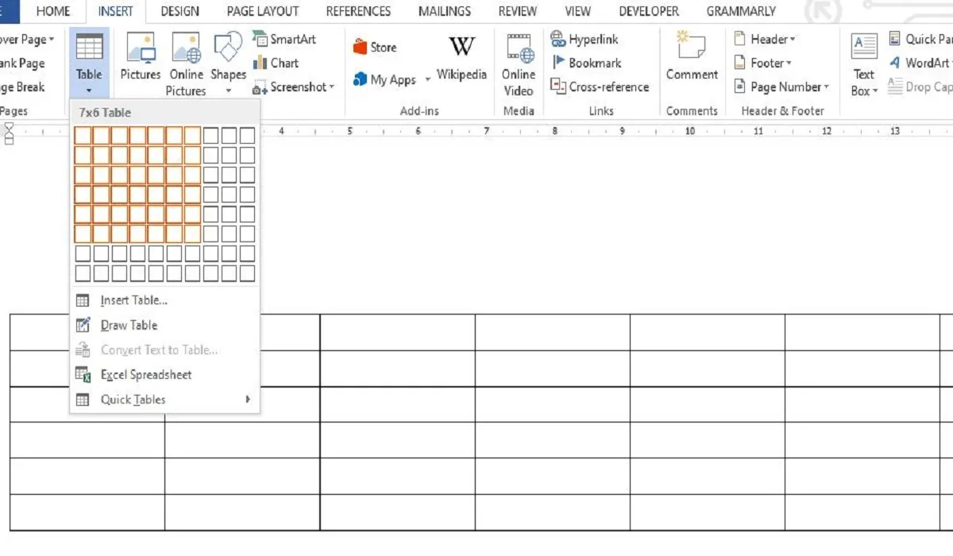This screenshot has height=556, width=953.
Task: Open the Screenshot dropdown
Action: [x=294, y=87]
